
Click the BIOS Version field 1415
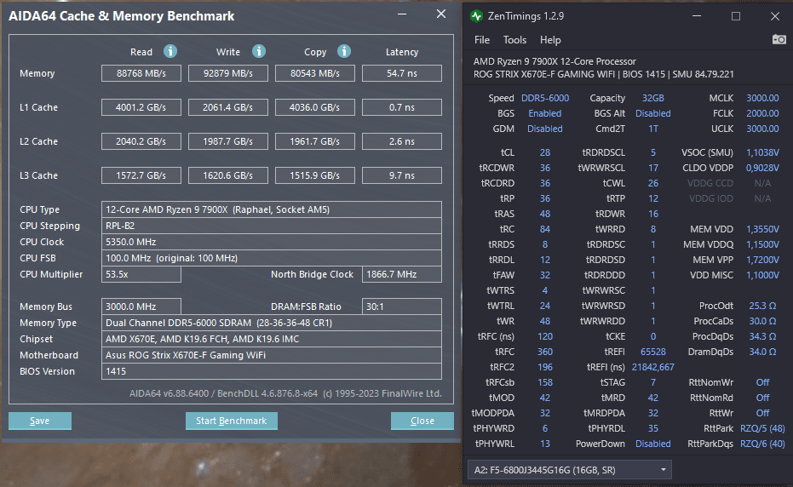pyautogui.click(x=272, y=371)
